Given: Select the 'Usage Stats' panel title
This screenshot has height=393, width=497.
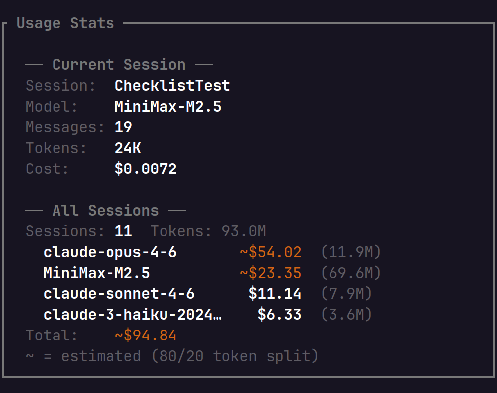Looking at the screenshot, I should [65, 23].
